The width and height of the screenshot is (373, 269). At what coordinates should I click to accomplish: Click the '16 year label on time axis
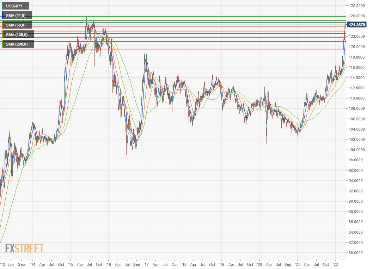pyautogui.click(x=108, y=264)
